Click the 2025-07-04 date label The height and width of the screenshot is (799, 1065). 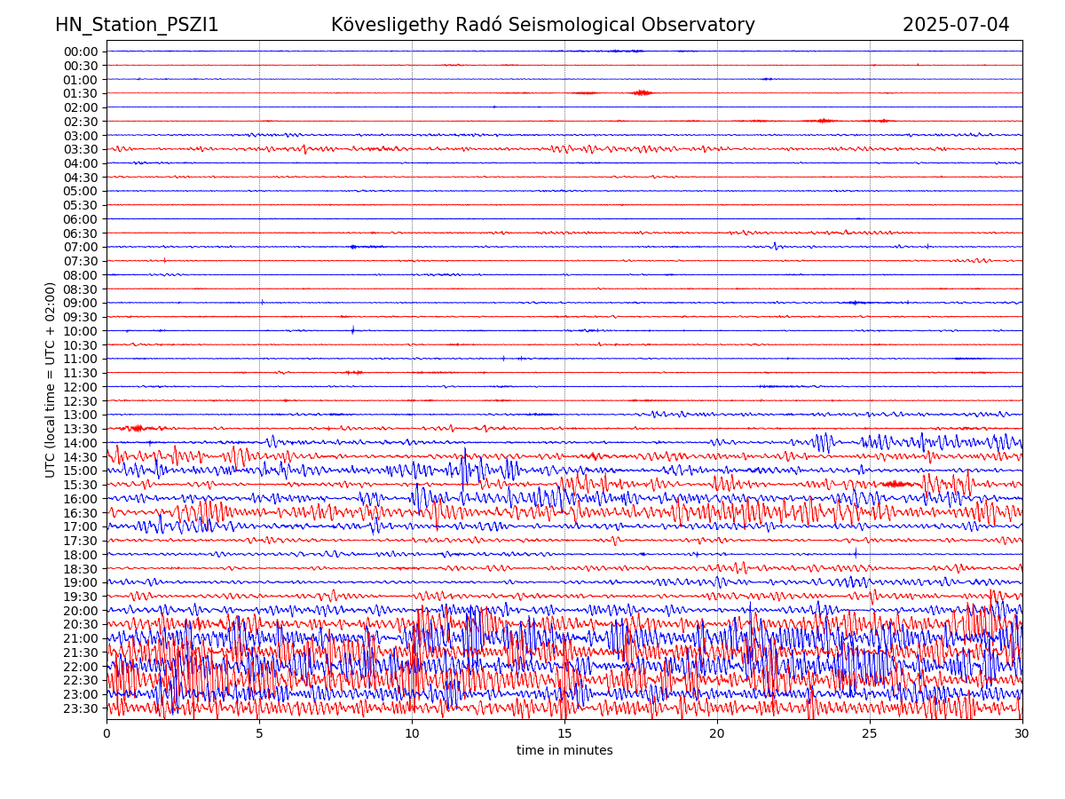pos(956,25)
